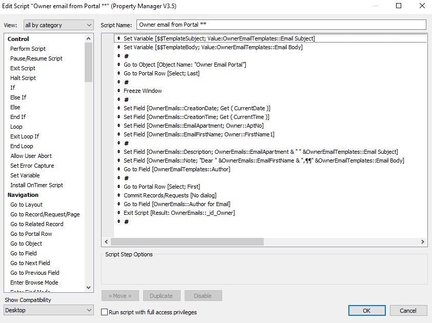The width and height of the screenshot is (432, 323).
Task: Select Exit Loop If step
Action: tap(25, 136)
